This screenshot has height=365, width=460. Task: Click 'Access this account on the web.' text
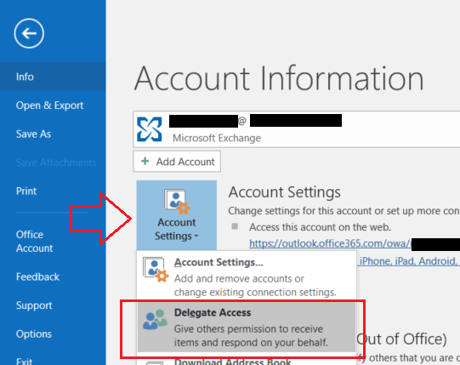(320, 227)
